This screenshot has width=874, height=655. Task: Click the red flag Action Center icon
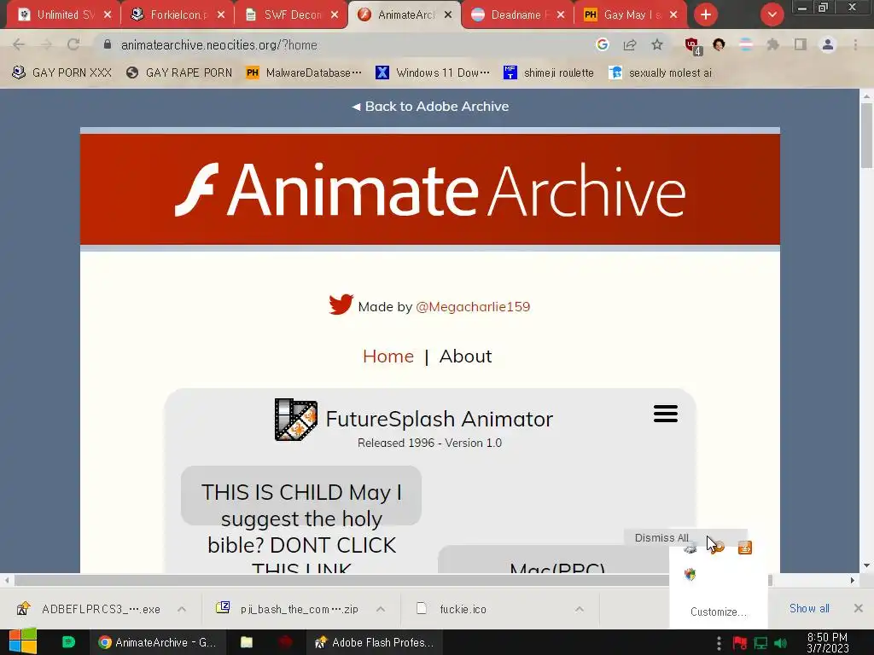pos(740,643)
